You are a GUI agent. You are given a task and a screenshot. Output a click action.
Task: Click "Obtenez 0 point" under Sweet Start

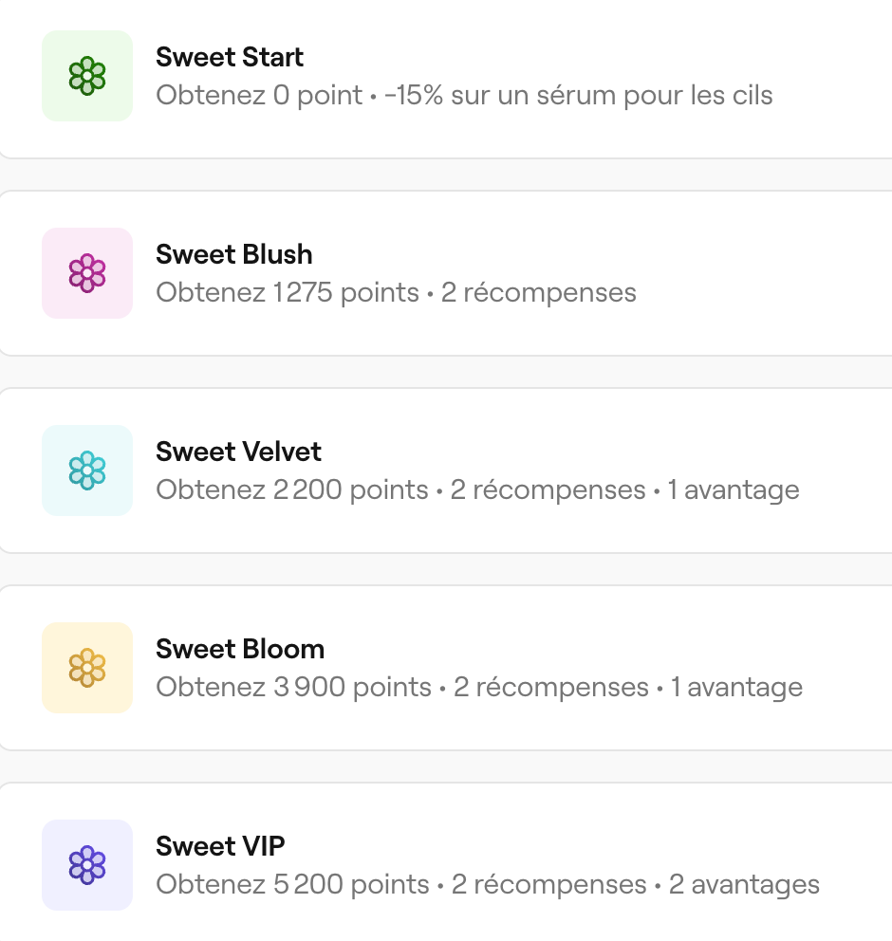pyautogui.click(x=259, y=96)
